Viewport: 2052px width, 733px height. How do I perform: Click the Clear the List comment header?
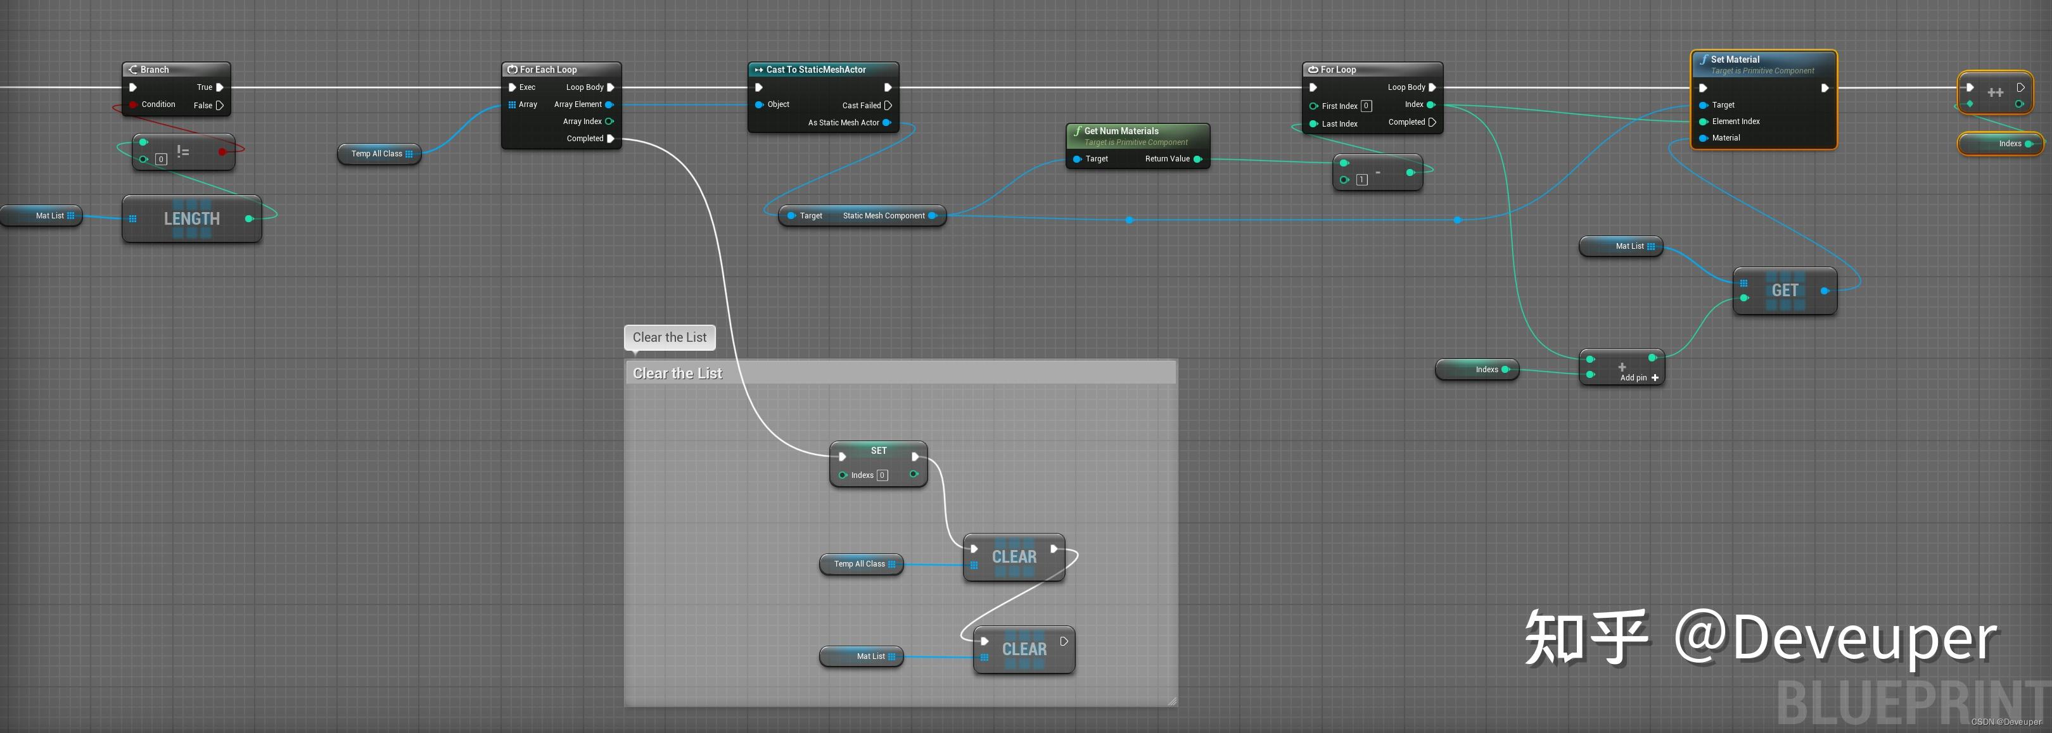pos(677,372)
